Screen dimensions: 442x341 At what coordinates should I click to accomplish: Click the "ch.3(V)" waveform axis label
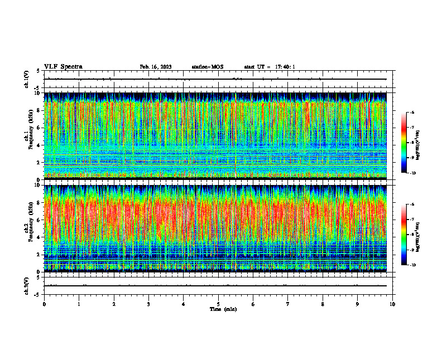pyautogui.click(x=26, y=286)
